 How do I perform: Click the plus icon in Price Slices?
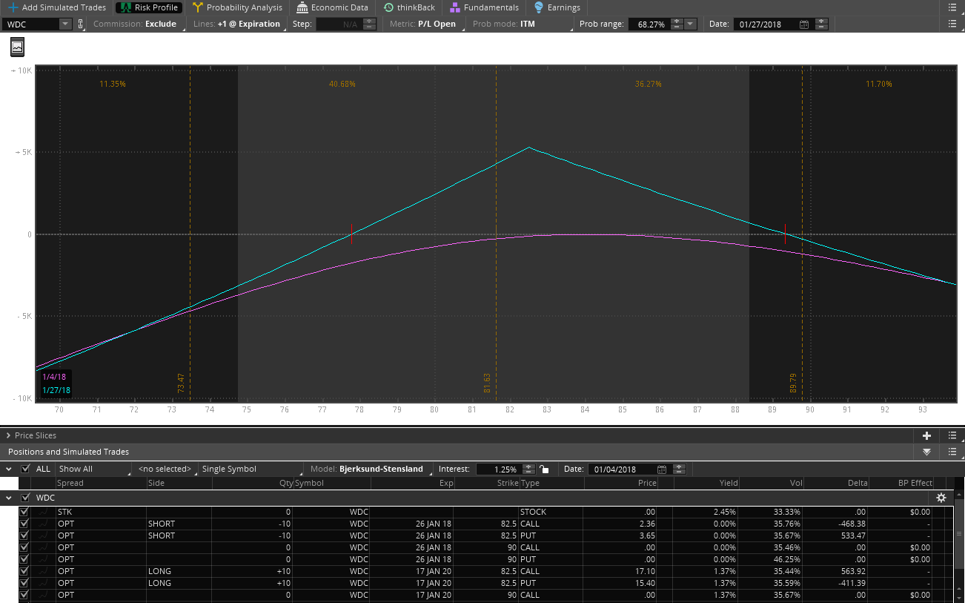[x=926, y=435]
